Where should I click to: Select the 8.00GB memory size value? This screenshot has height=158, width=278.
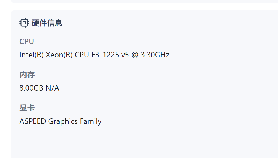point(31,88)
